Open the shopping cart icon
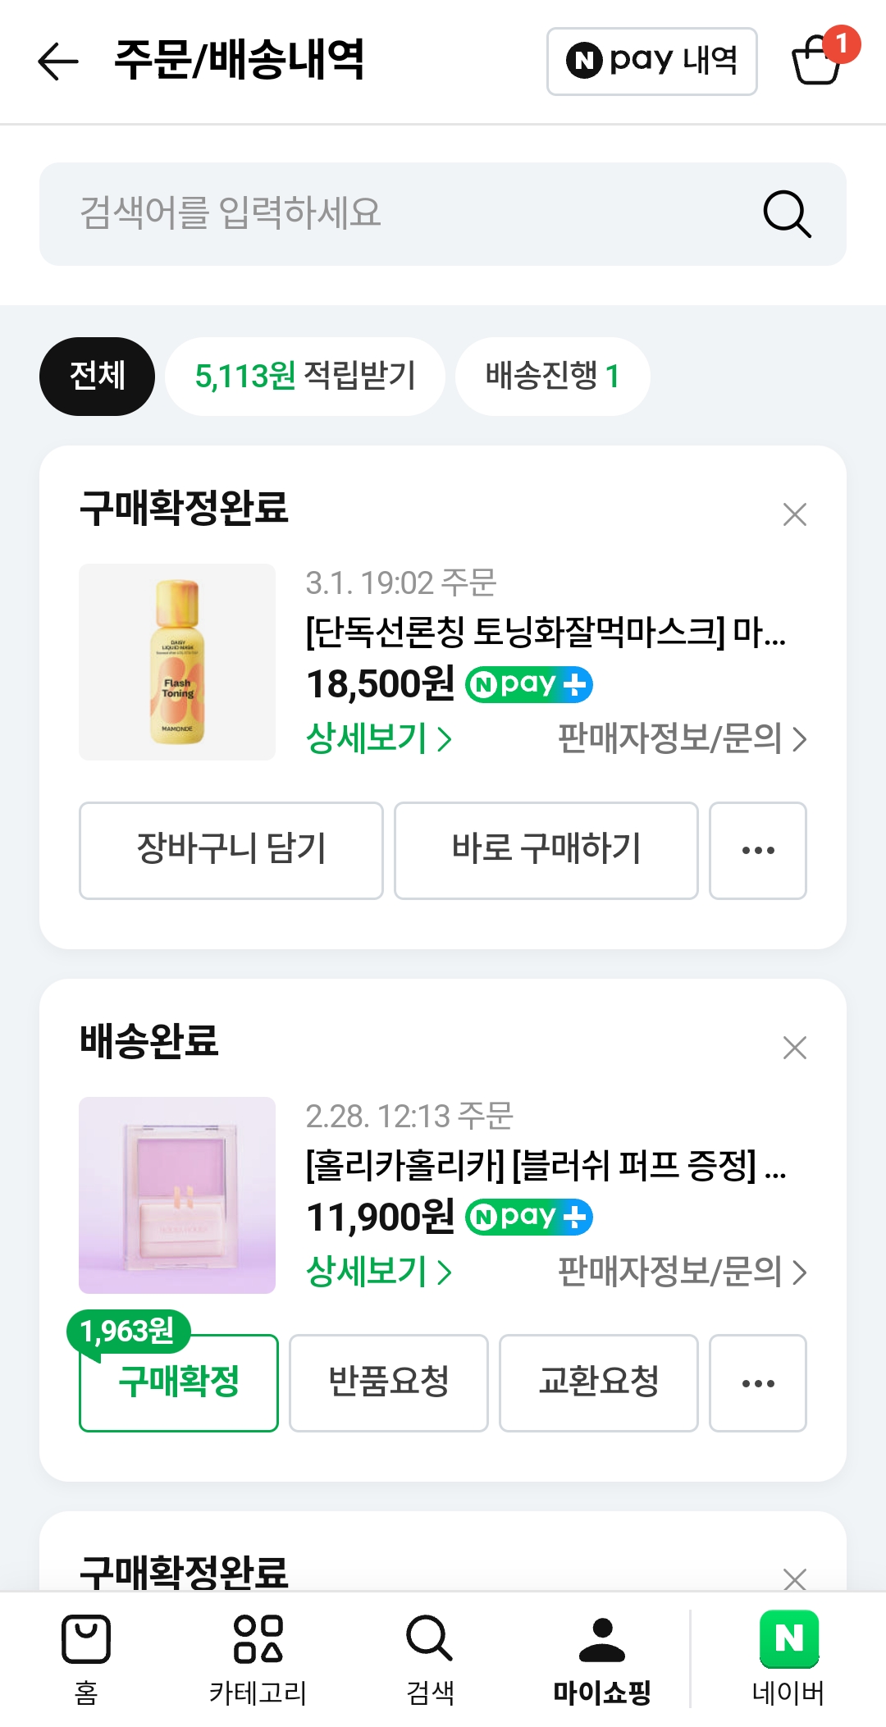Viewport: 886px width, 1727px height. [816, 61]
